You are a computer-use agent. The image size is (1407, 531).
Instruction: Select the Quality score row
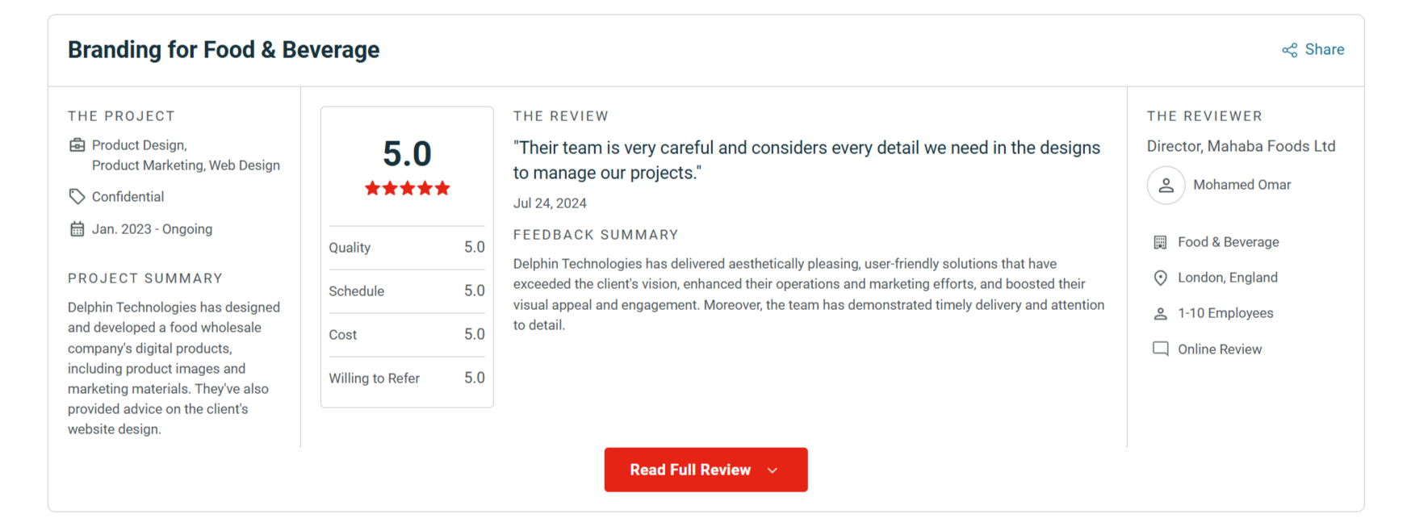tap(406, 248)
